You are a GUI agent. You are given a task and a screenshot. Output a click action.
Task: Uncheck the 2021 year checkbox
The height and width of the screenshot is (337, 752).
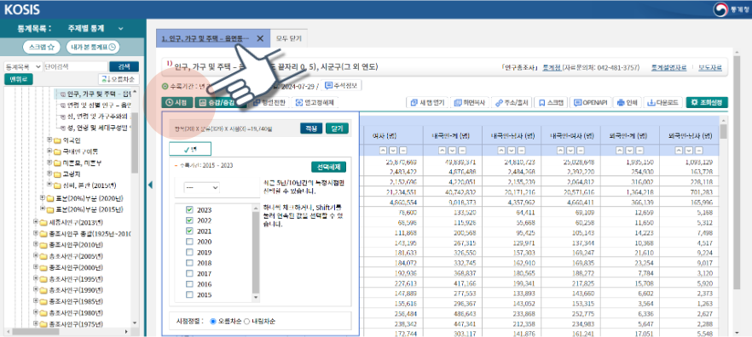point(189,231)
